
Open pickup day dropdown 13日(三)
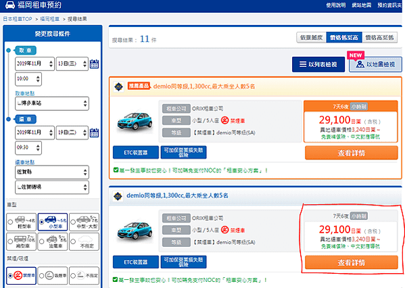click(x=72, y=64)
